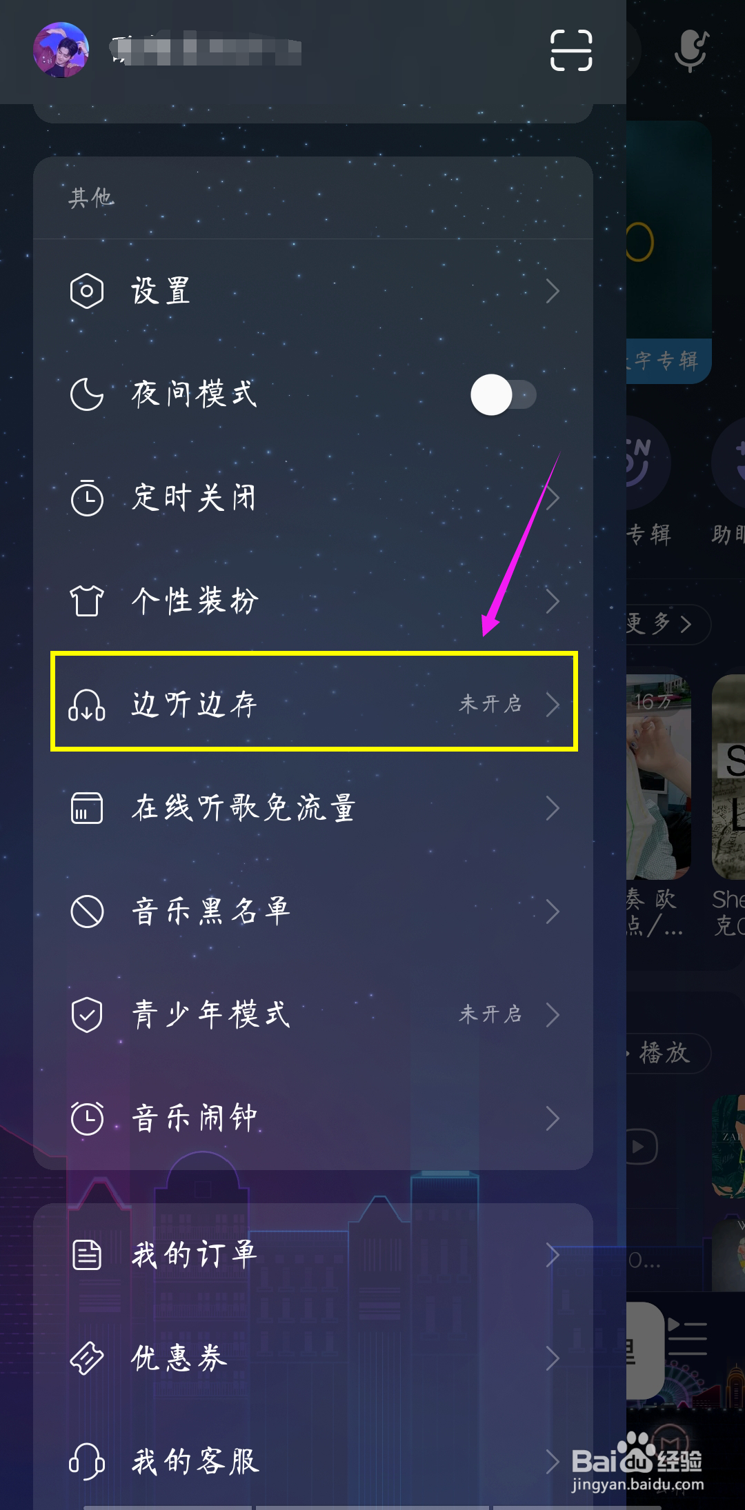The image size is (745, 1510).
Task: Tap the 播放 button on right panel
Action: click(664, 1053)
